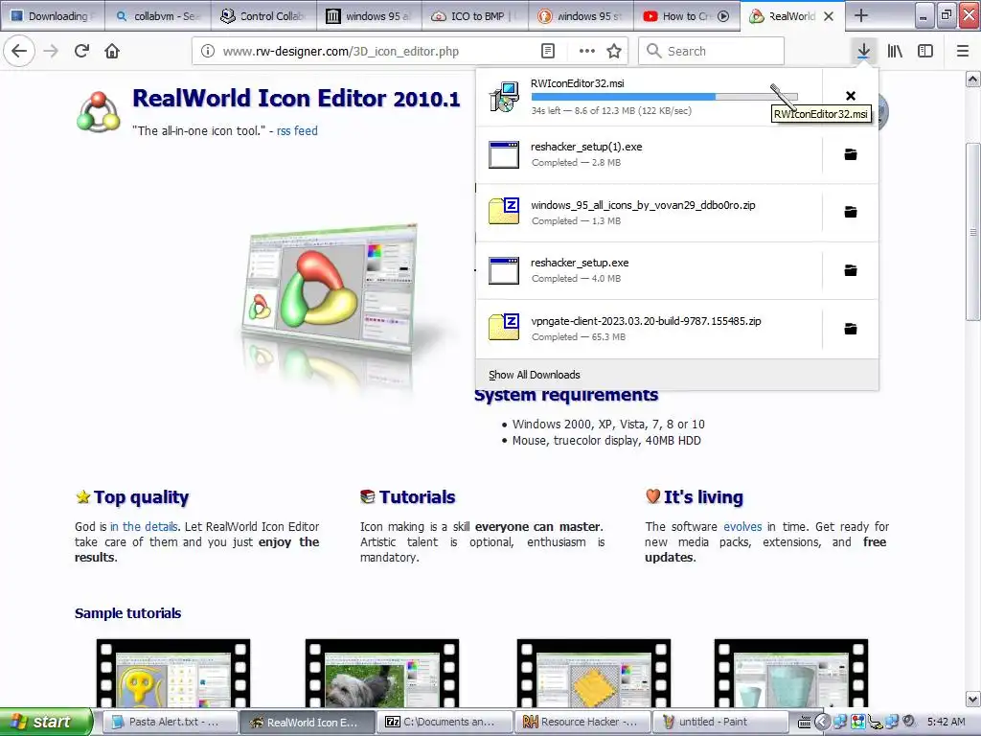Show the browser sidebar

(x=925, y=51)
